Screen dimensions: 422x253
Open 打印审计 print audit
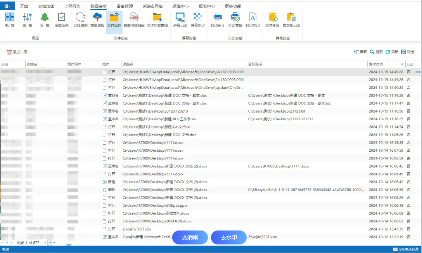point(218,19)
